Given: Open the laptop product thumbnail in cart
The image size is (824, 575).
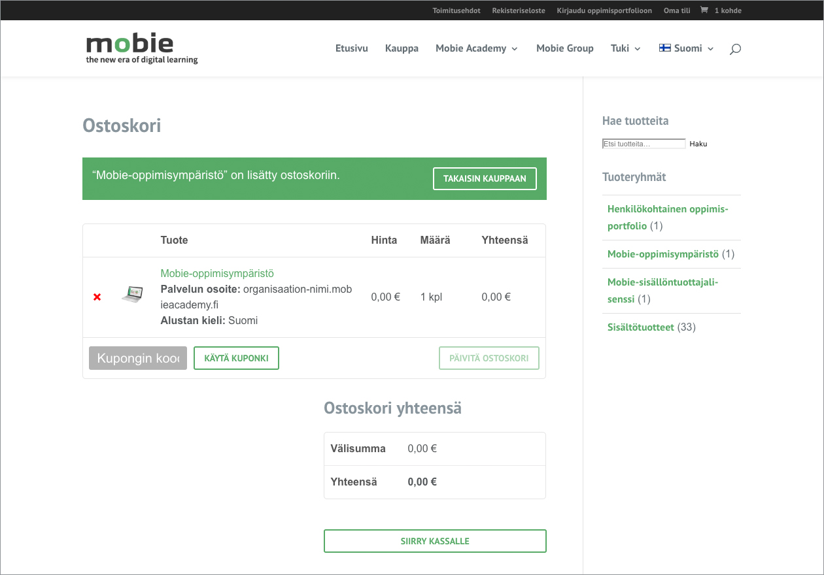Looking at the screenshot, I should tap(132, 295).
